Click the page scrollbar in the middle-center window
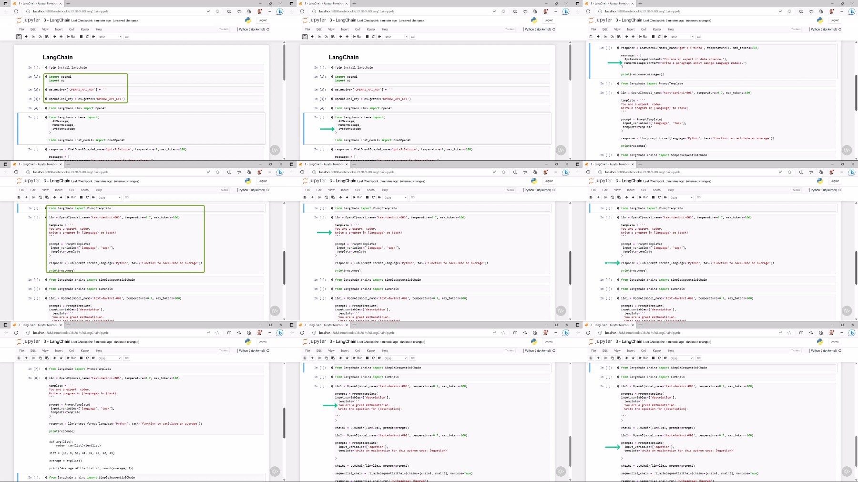This screenshot has height=482, width=858. (570, 267)
